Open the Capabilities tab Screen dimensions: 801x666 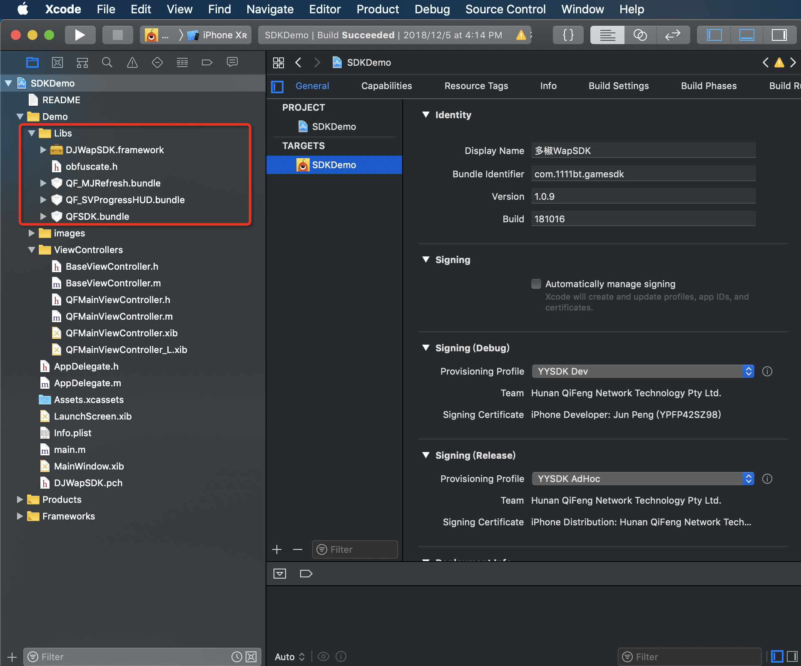point(386,86)
